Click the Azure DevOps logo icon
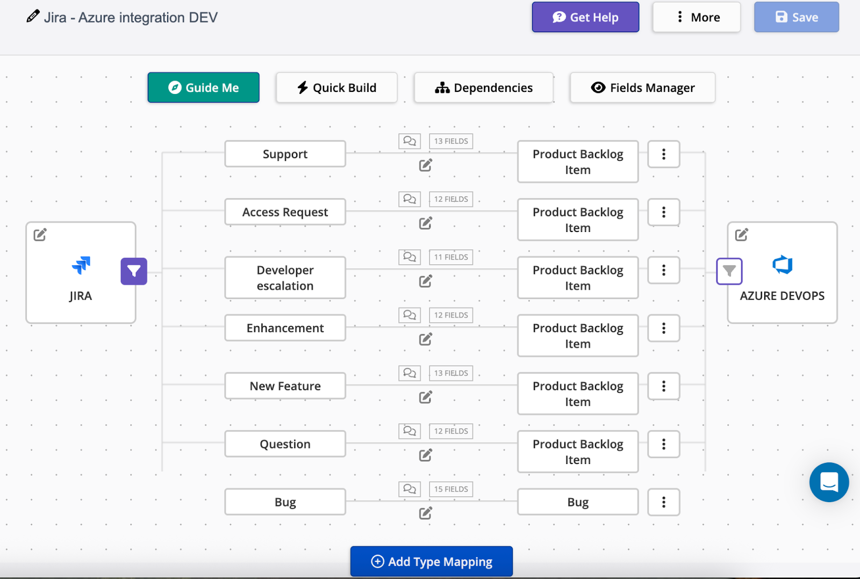The width and height of the screenshot is (860, 579). (x=783, y=265)
